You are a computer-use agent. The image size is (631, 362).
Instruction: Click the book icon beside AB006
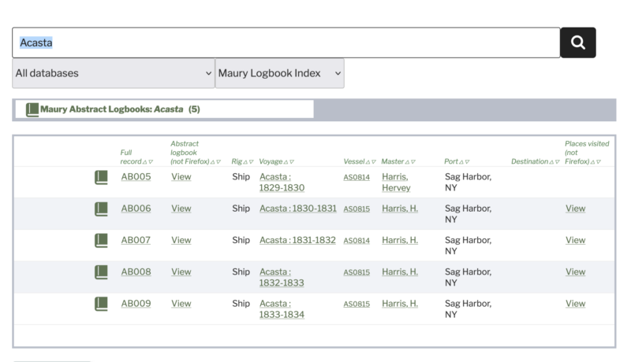[101, 209]
